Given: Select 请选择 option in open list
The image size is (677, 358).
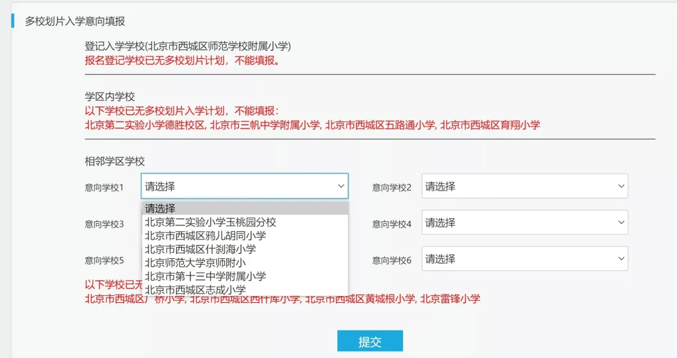Looking at the screenshot, I should click(245, 208).
